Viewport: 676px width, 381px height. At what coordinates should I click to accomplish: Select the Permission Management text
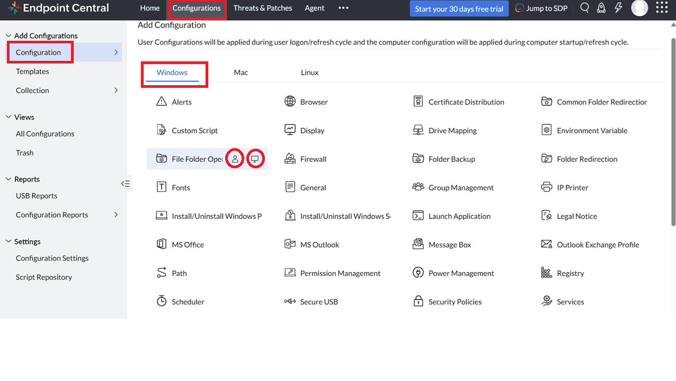point(340,273)
